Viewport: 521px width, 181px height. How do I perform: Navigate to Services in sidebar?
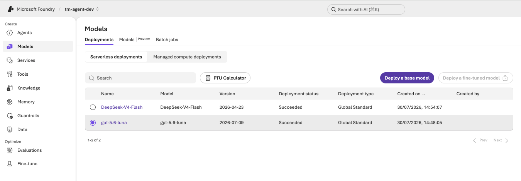pos(38,60)
